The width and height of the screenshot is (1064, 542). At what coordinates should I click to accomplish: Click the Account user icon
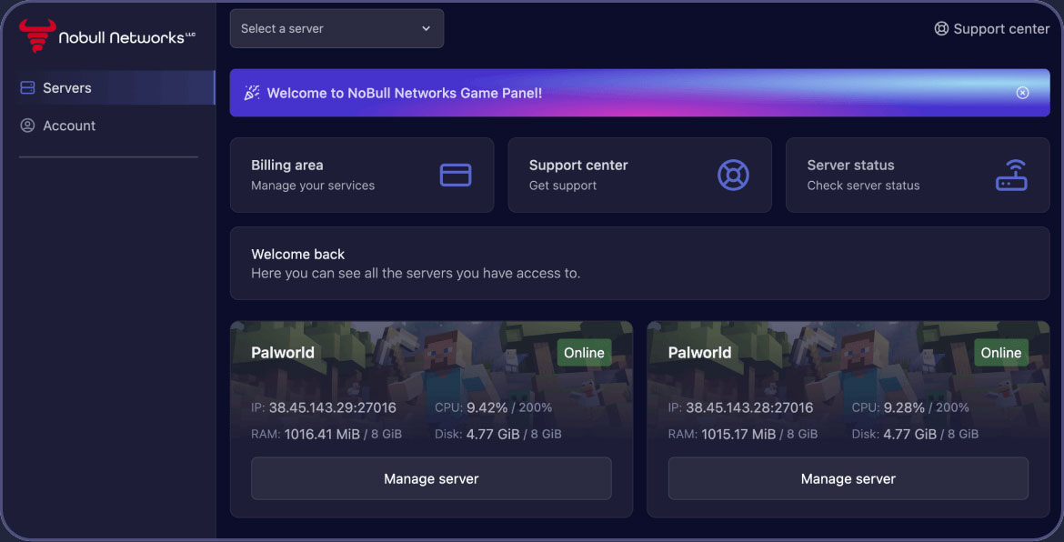pos(27,125)
